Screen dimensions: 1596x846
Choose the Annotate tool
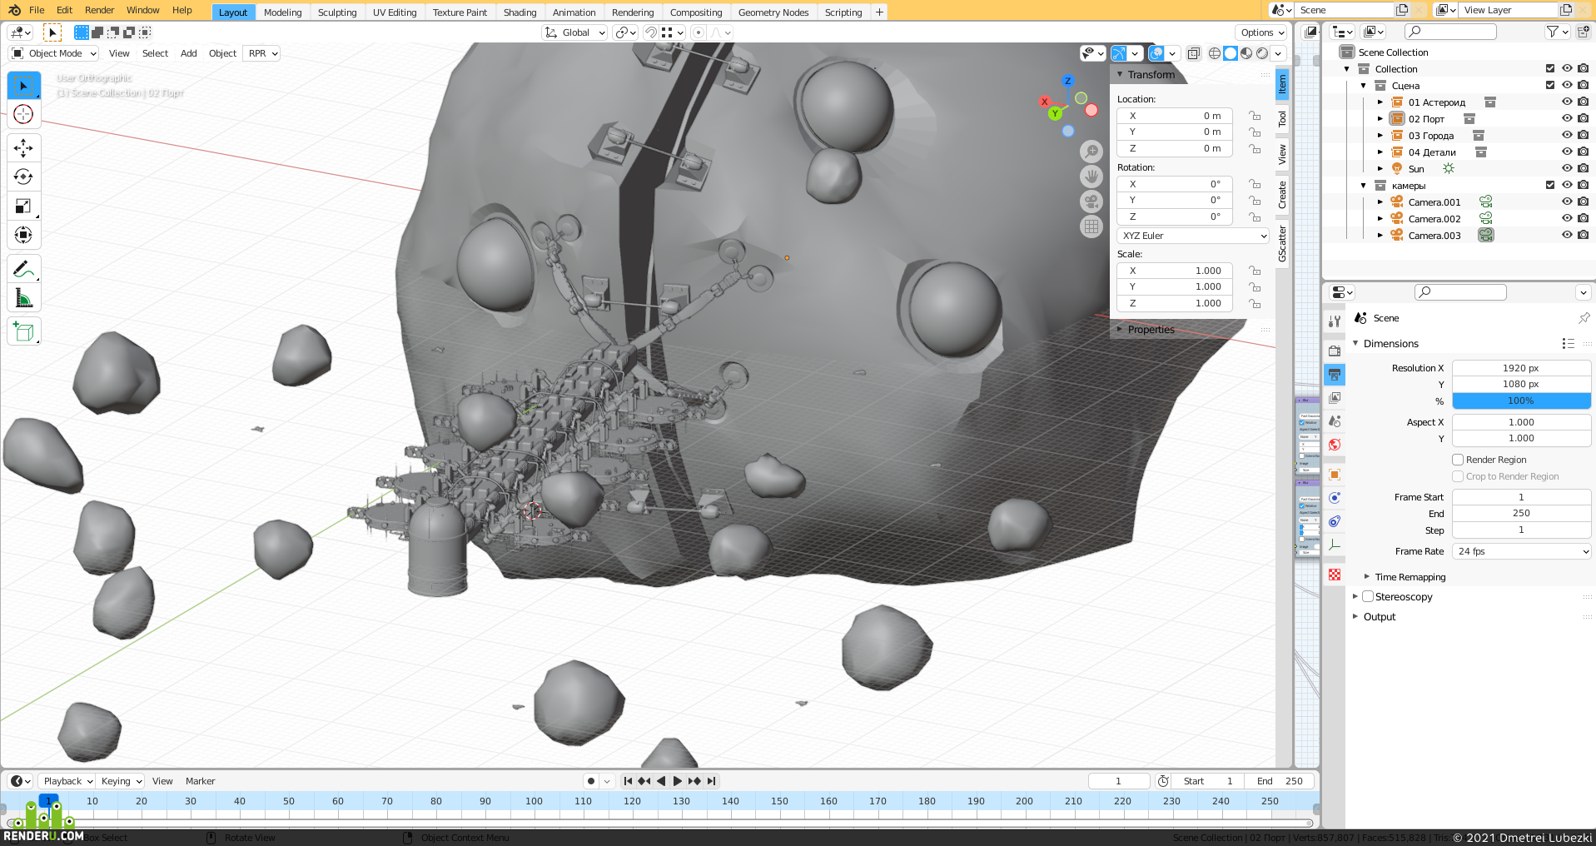point(23,269)
